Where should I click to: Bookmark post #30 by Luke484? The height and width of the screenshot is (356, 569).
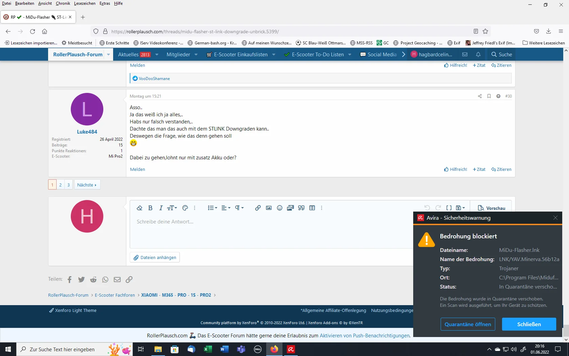(x=489, y=96)
